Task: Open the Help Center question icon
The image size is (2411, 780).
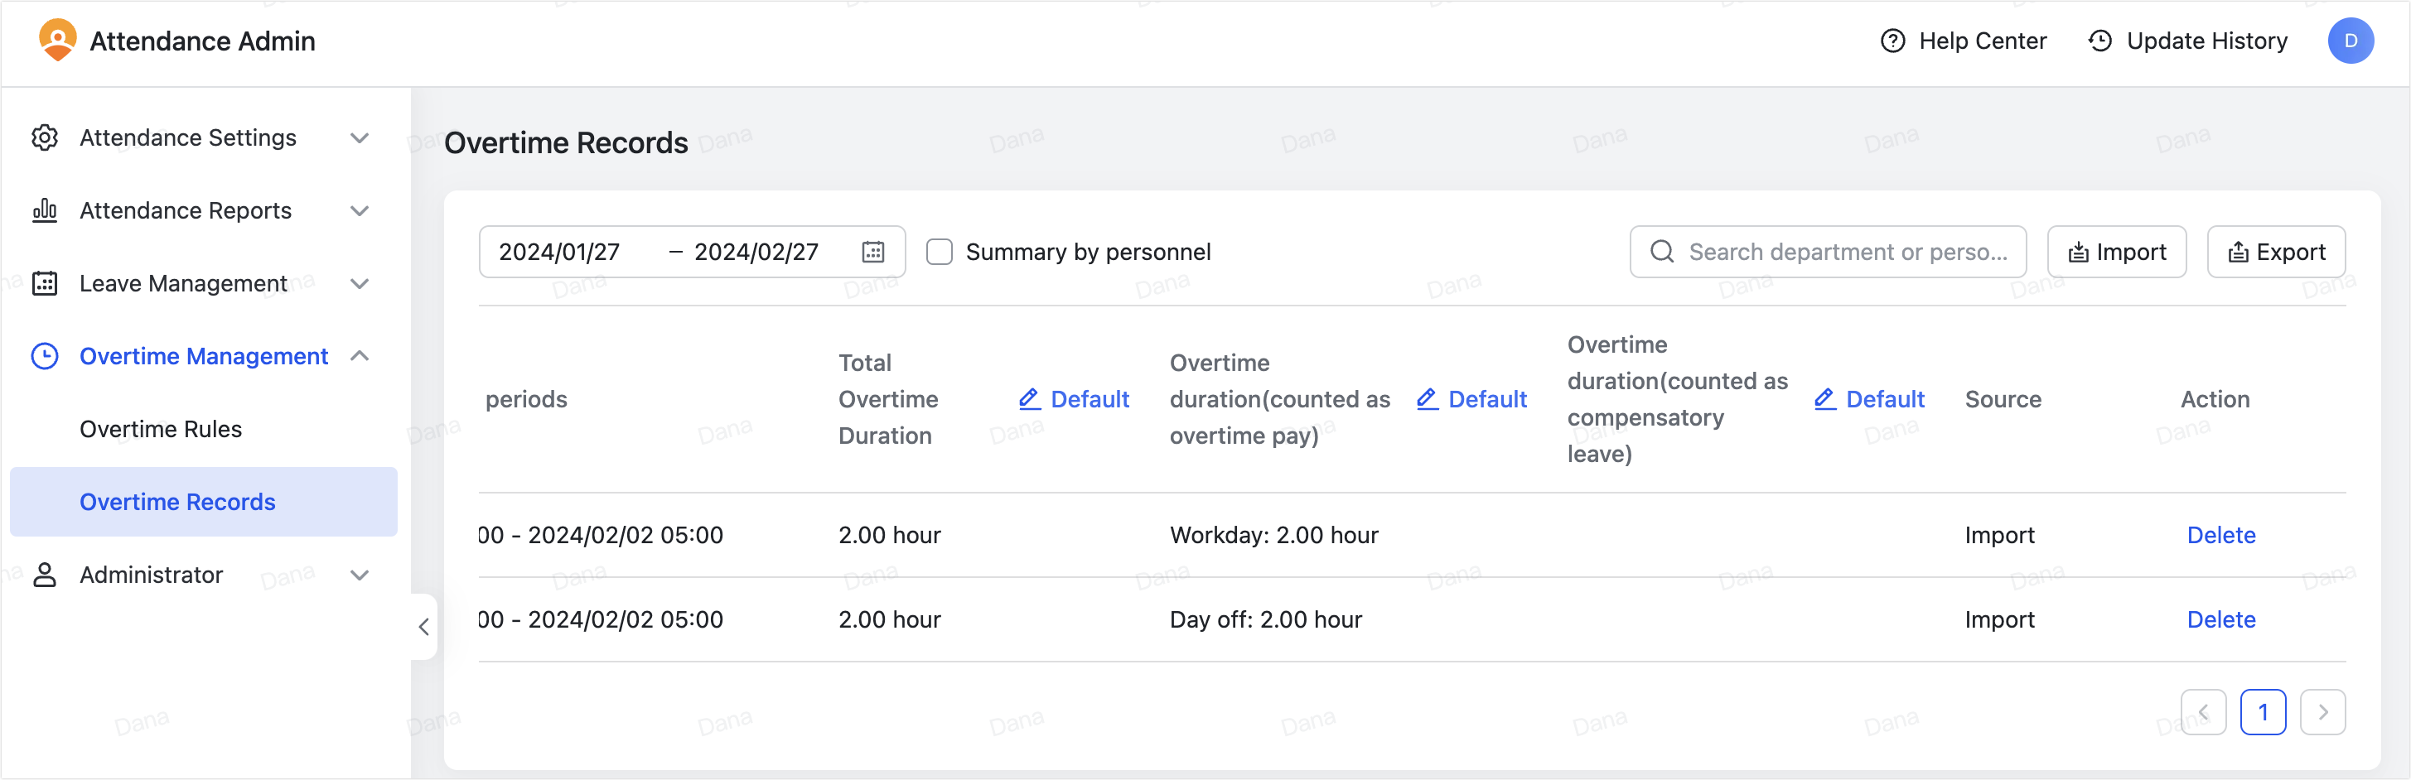Action: coord(1892,41)
